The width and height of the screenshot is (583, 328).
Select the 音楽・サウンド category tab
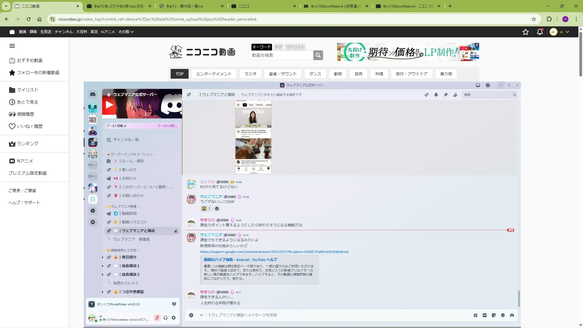(282, 74)
